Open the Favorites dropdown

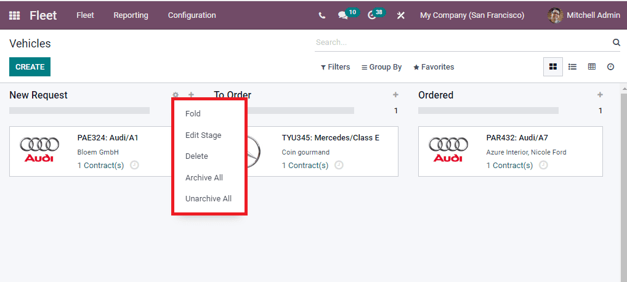click(x=434, y=67)
